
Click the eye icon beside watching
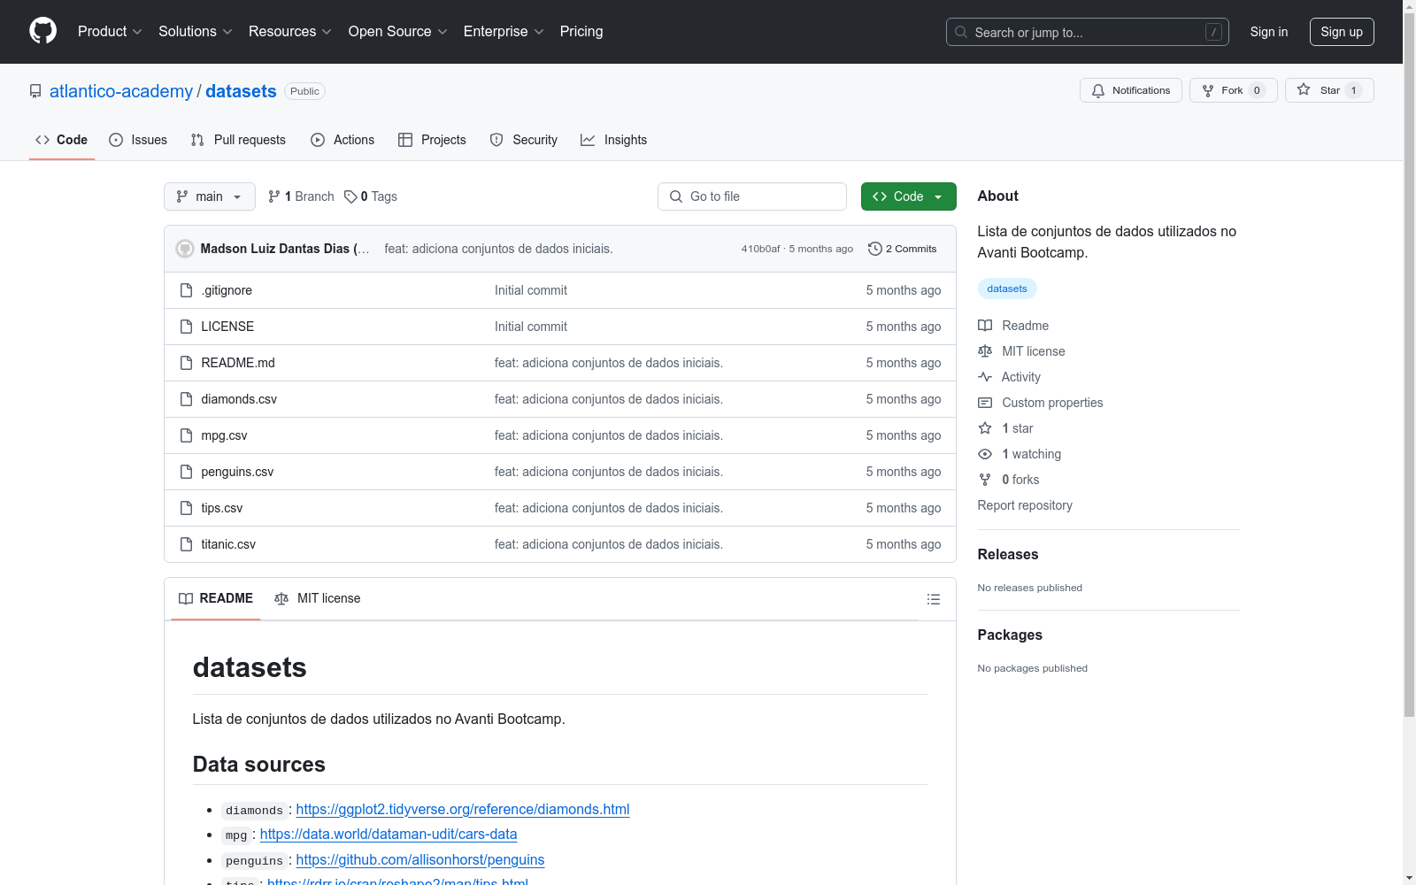985,454
